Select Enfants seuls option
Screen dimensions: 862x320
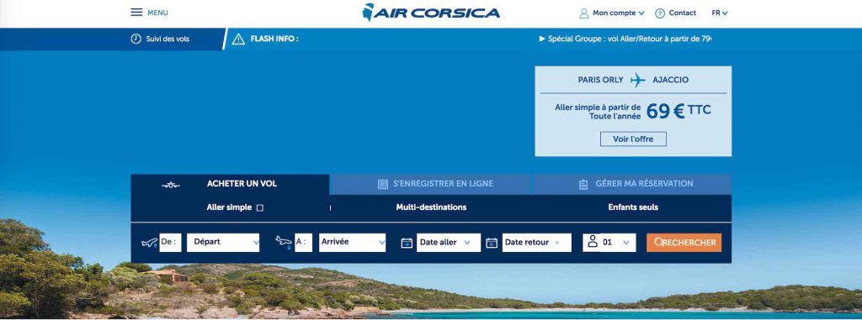(633, 207)
